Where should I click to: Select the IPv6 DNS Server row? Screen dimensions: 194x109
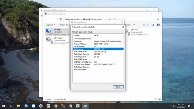(x=98, y=70)
